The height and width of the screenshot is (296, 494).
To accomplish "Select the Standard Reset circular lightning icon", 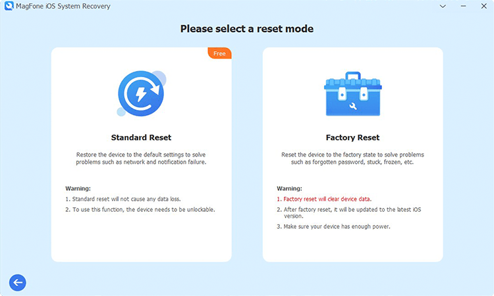I will pos(142,93).
